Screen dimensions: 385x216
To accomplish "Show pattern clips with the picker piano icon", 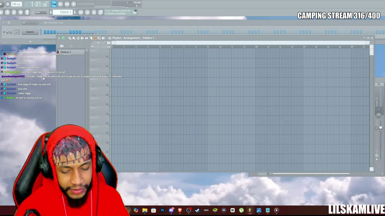I will tap(62, 46).
